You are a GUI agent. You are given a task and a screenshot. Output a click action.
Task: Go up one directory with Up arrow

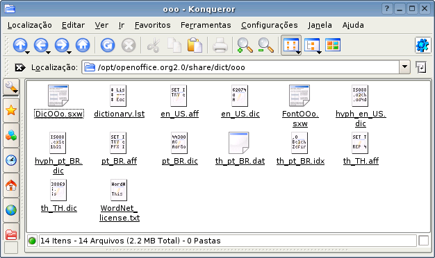(20, 45)
